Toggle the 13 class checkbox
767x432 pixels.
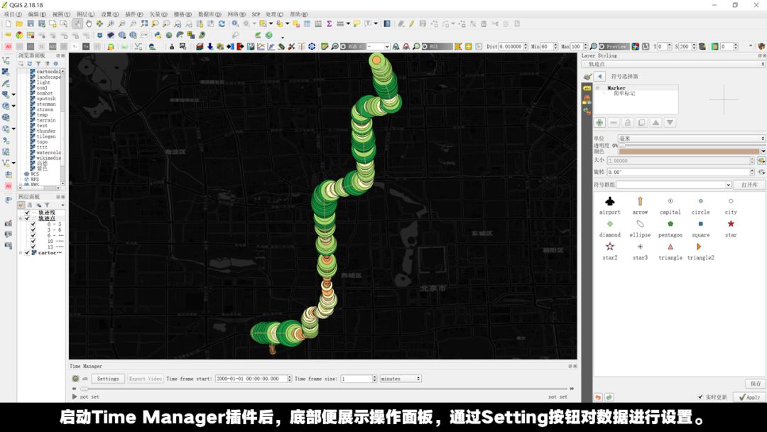tap(33, 247)
